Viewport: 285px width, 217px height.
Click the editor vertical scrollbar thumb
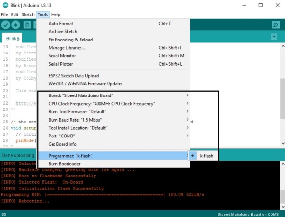click(x=283, y=98)
